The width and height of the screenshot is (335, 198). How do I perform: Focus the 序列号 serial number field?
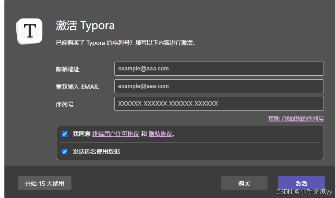[x=219, y=104]
